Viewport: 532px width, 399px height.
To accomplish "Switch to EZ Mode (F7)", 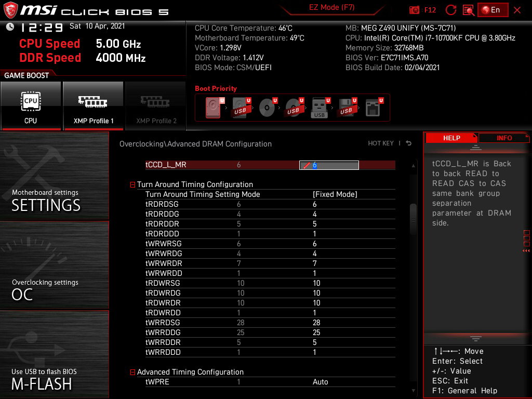I will [x=331, y=7].
